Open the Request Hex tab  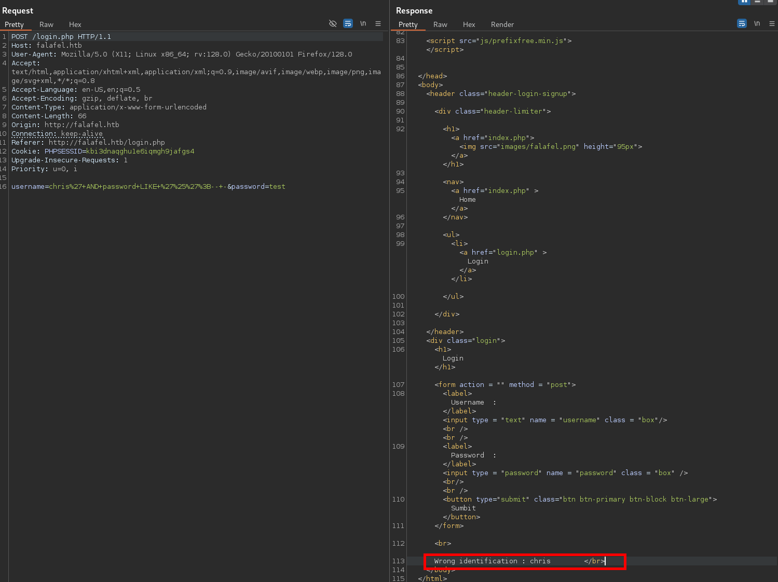click(x=75, y=24)
